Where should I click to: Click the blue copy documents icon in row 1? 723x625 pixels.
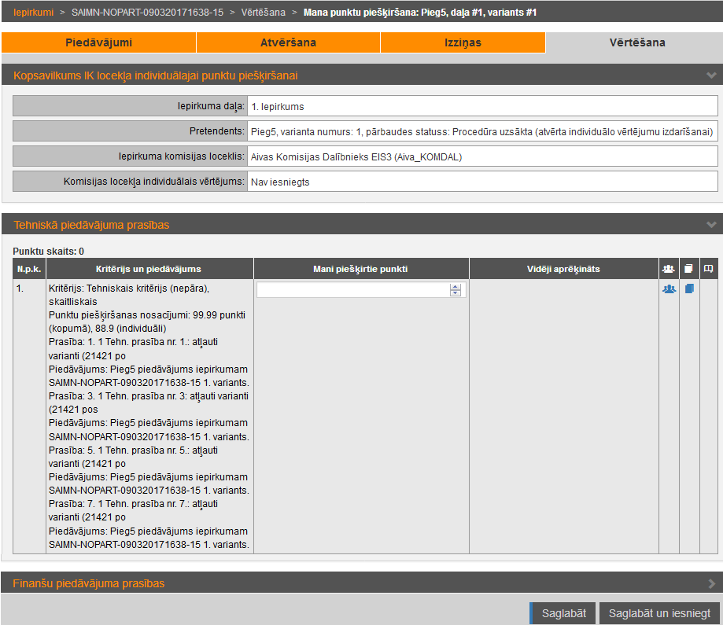(x=689, y=289)
